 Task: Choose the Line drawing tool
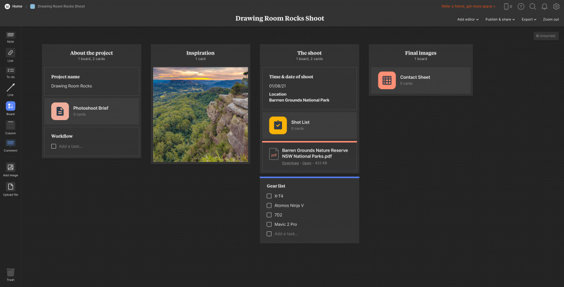[10, 89]
